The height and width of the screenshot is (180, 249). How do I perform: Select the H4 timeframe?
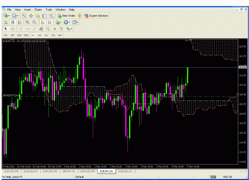(x=39, y=35)
